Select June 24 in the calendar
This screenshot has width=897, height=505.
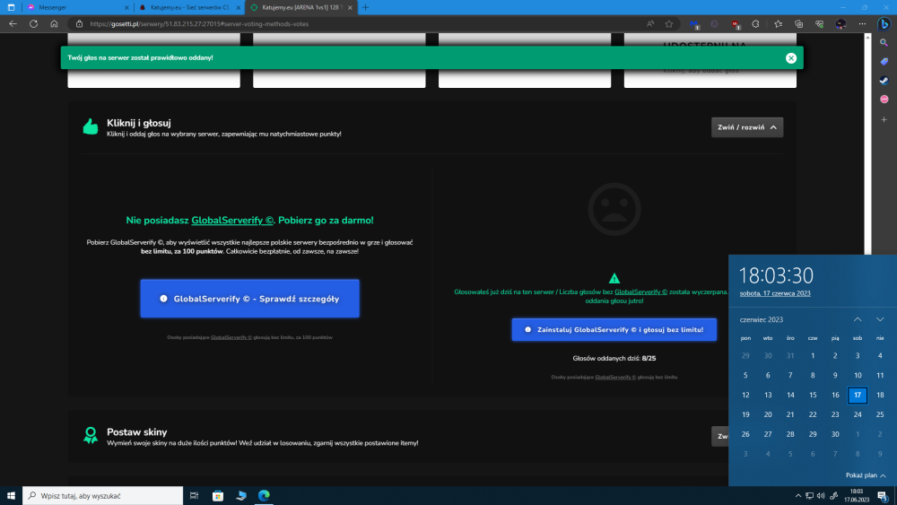tap(857, 414)
